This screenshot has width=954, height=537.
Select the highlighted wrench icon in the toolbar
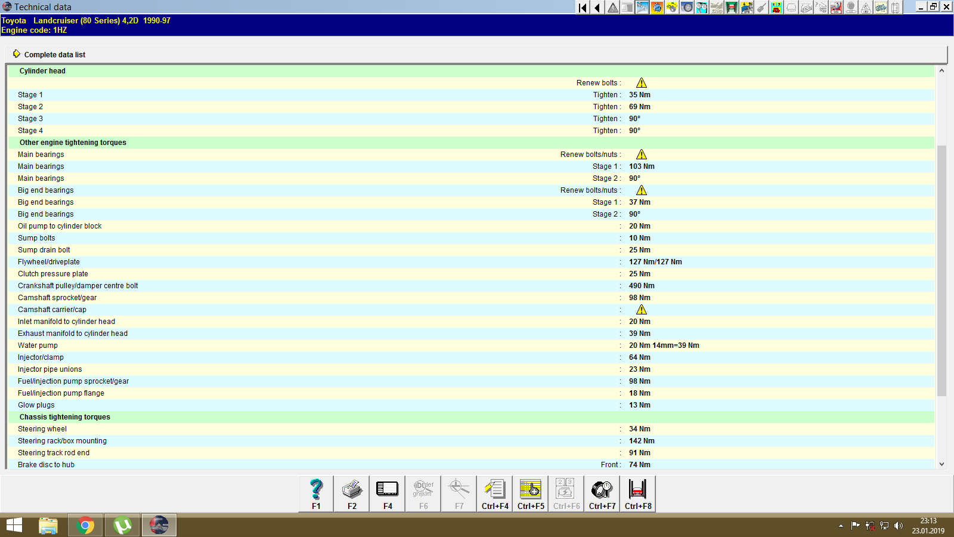point(642,7)
